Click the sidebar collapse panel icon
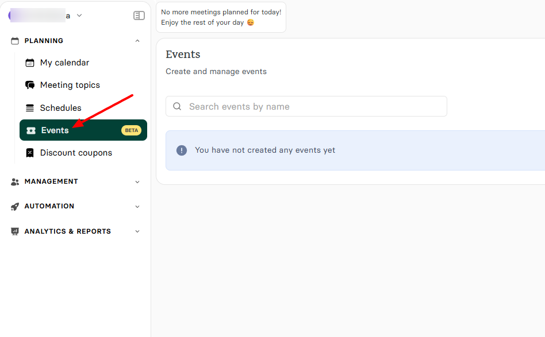 (139, 16)
